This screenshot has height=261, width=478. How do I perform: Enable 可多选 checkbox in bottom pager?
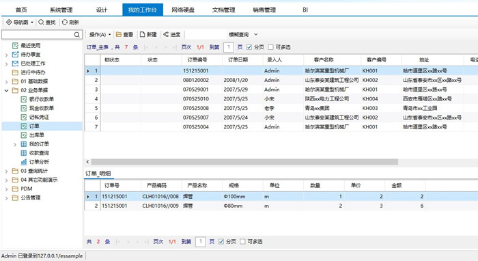(x=242, y=241)
